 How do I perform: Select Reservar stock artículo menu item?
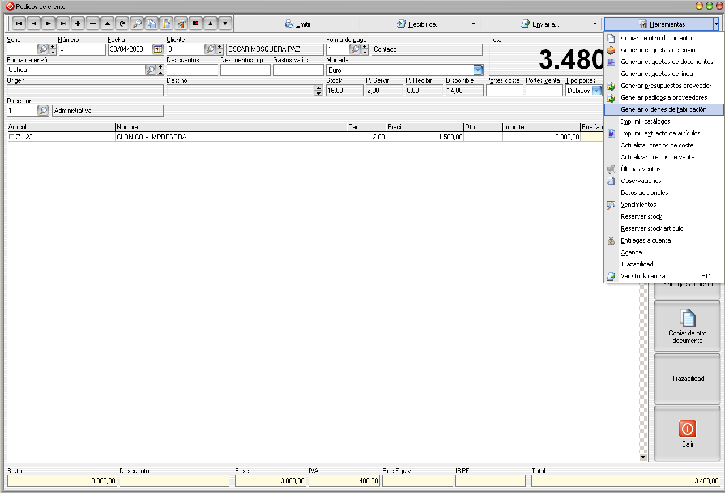point(652,228)
